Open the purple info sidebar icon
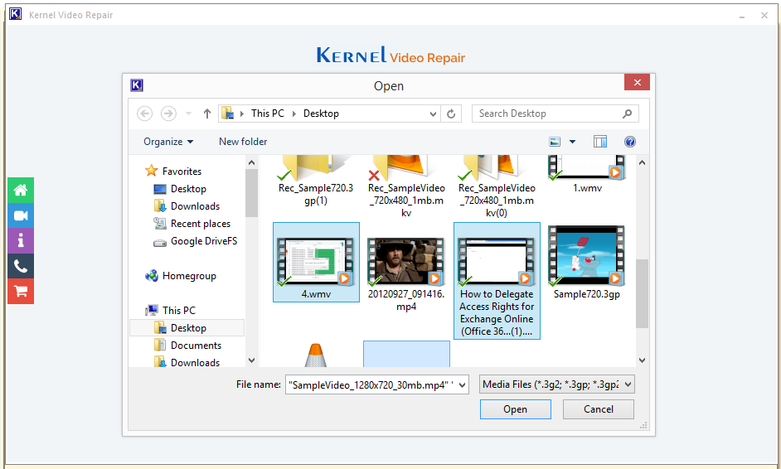The height and width of the screenshot is (469, 781). point(21,241)
